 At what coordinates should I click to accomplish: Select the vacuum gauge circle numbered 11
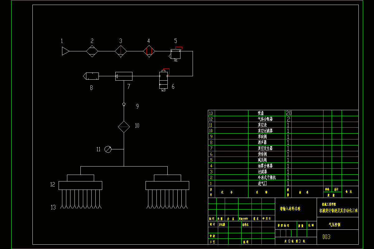(x=108, y=149)
